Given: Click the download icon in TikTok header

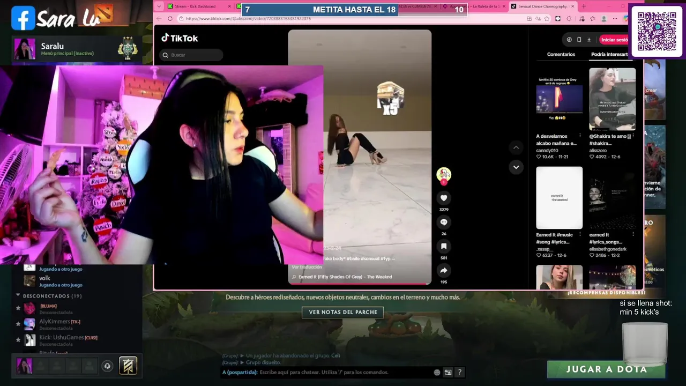Looking at the screenshot, I should tap(588, 40).
